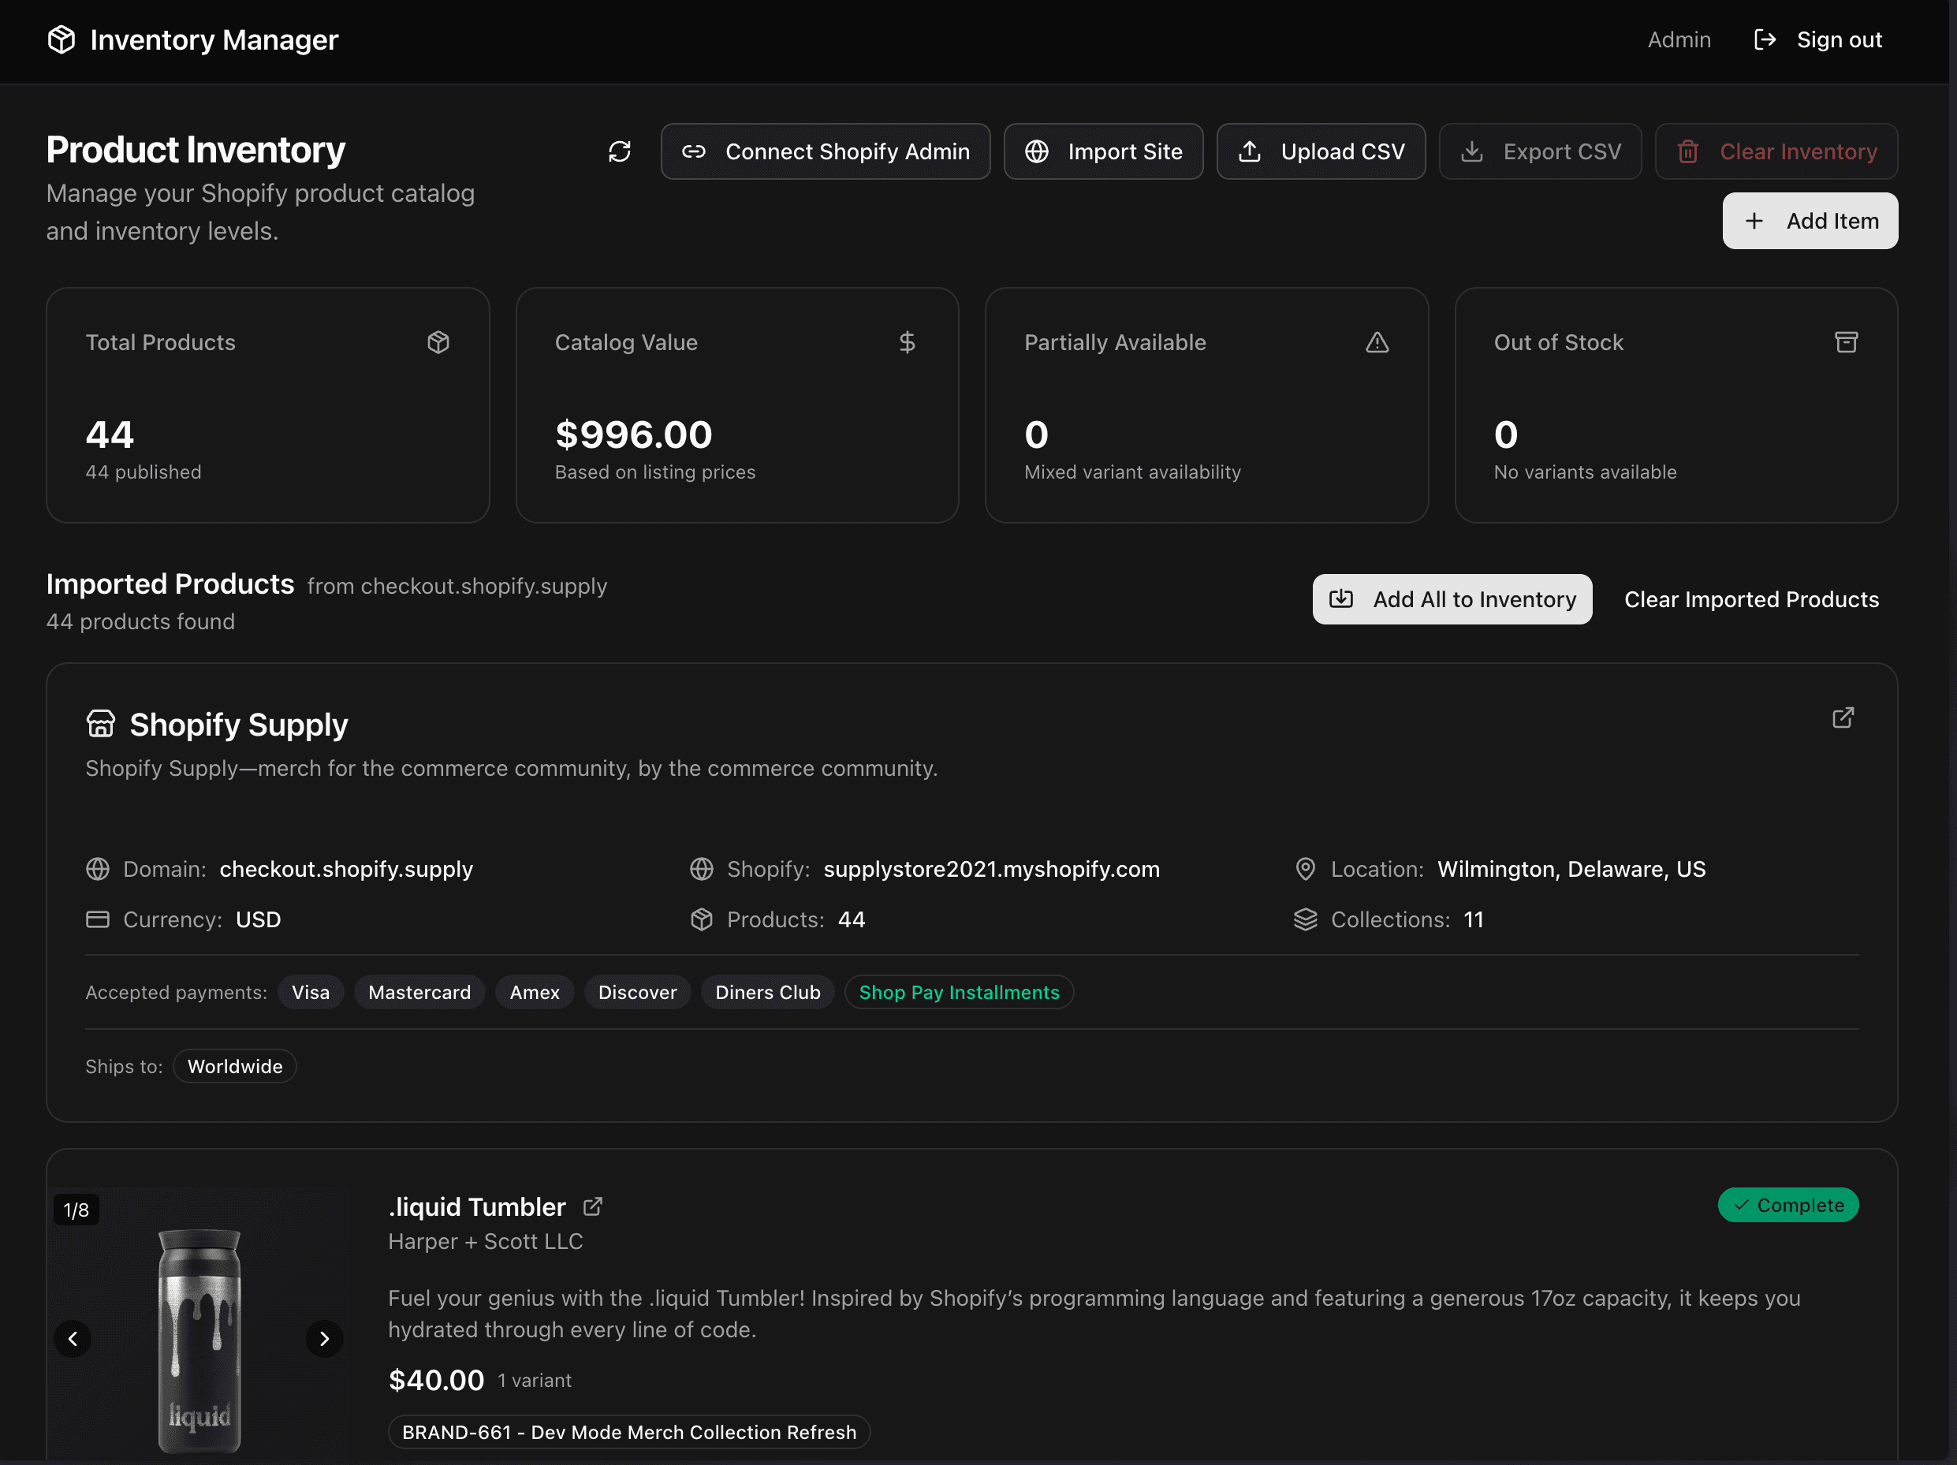The image size is (1957, 1465).
Task: Click the Partially Available warning icon
Action: 1377,342
